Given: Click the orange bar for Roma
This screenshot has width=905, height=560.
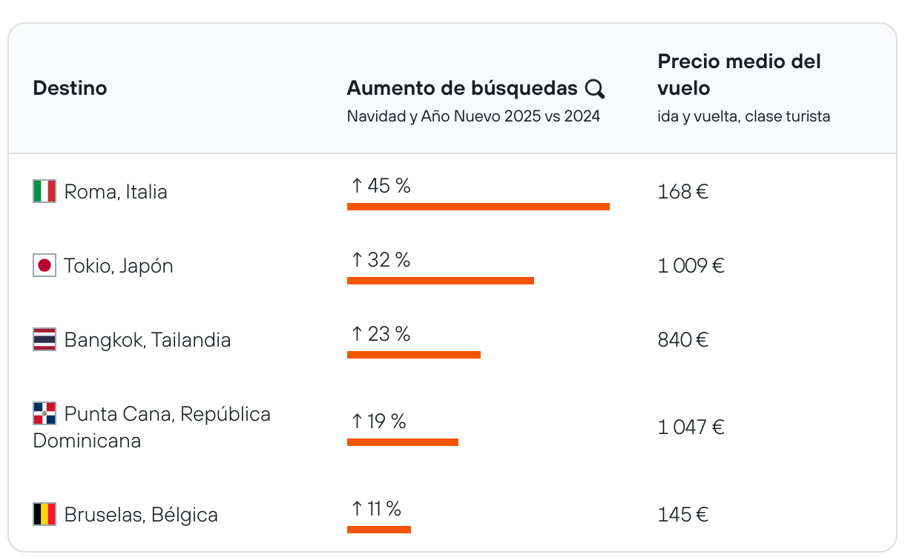Looking at the screenshot, I should coord(478,207).
